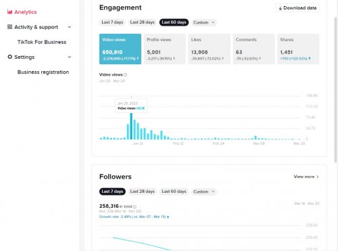Click the info icon next to Video views heading

click(126, 74)
